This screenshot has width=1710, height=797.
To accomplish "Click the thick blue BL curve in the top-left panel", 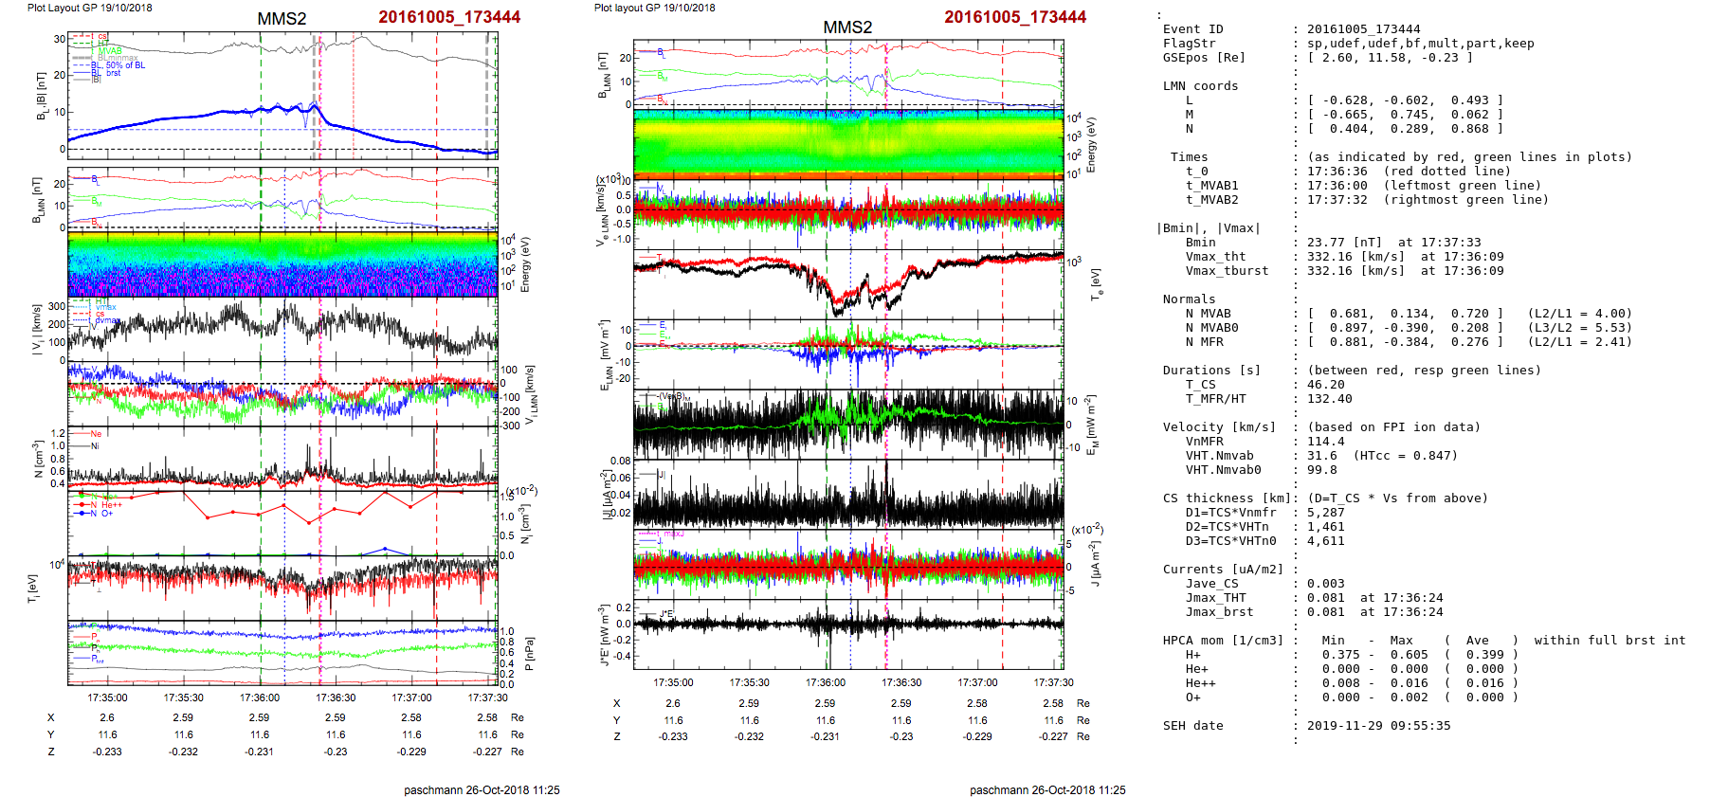I will pos(190,117).
